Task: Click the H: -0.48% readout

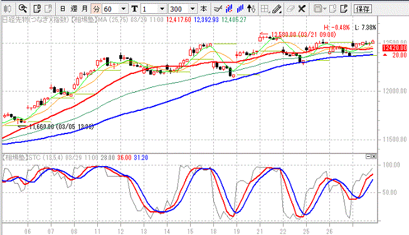Action: (336, 28)
